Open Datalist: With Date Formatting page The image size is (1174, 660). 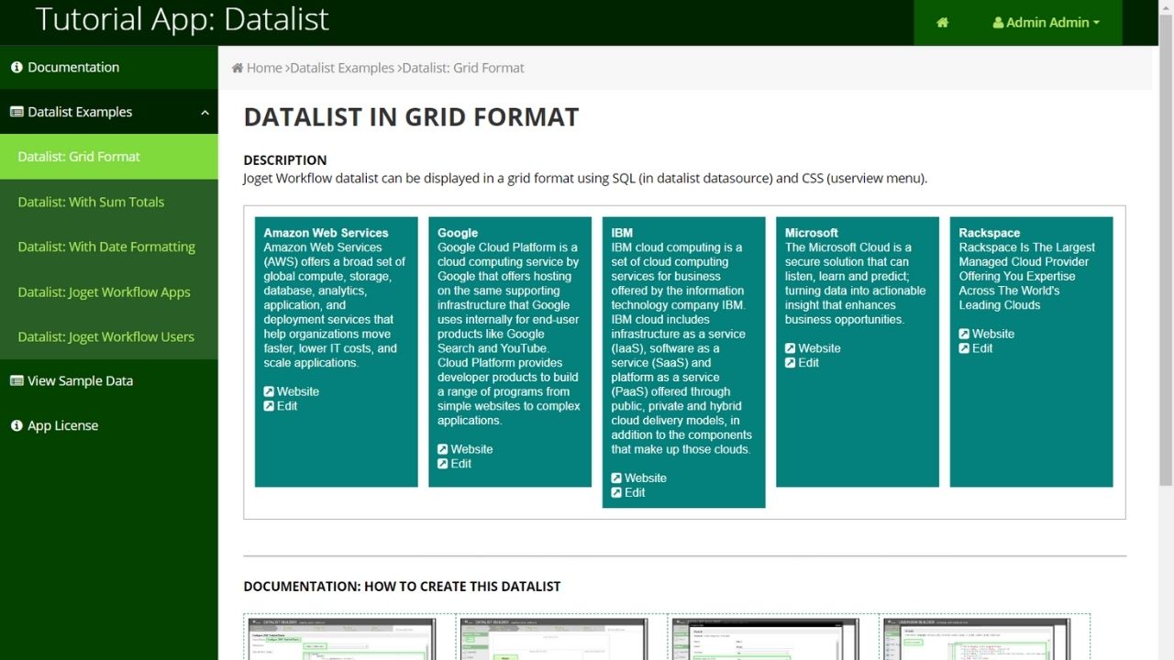tap(106, 247)
